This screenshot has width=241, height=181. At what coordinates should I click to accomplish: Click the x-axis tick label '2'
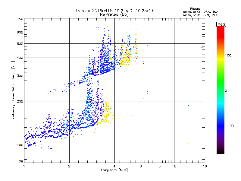[69, 166]
